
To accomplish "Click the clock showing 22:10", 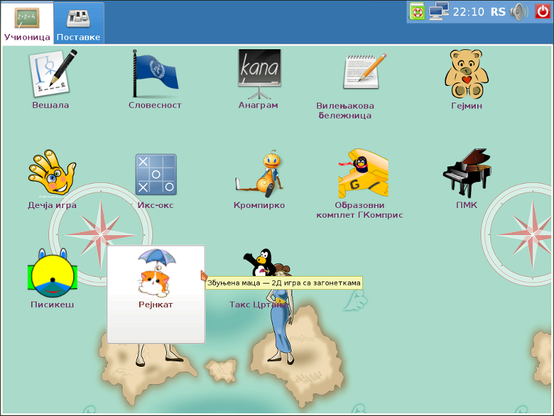I will (x=470, y=11).
